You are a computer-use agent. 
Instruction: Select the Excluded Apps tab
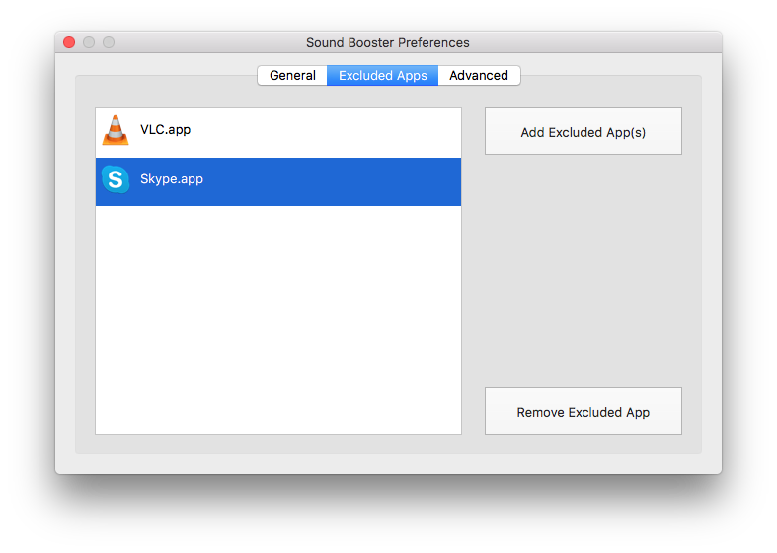(382, 75)
